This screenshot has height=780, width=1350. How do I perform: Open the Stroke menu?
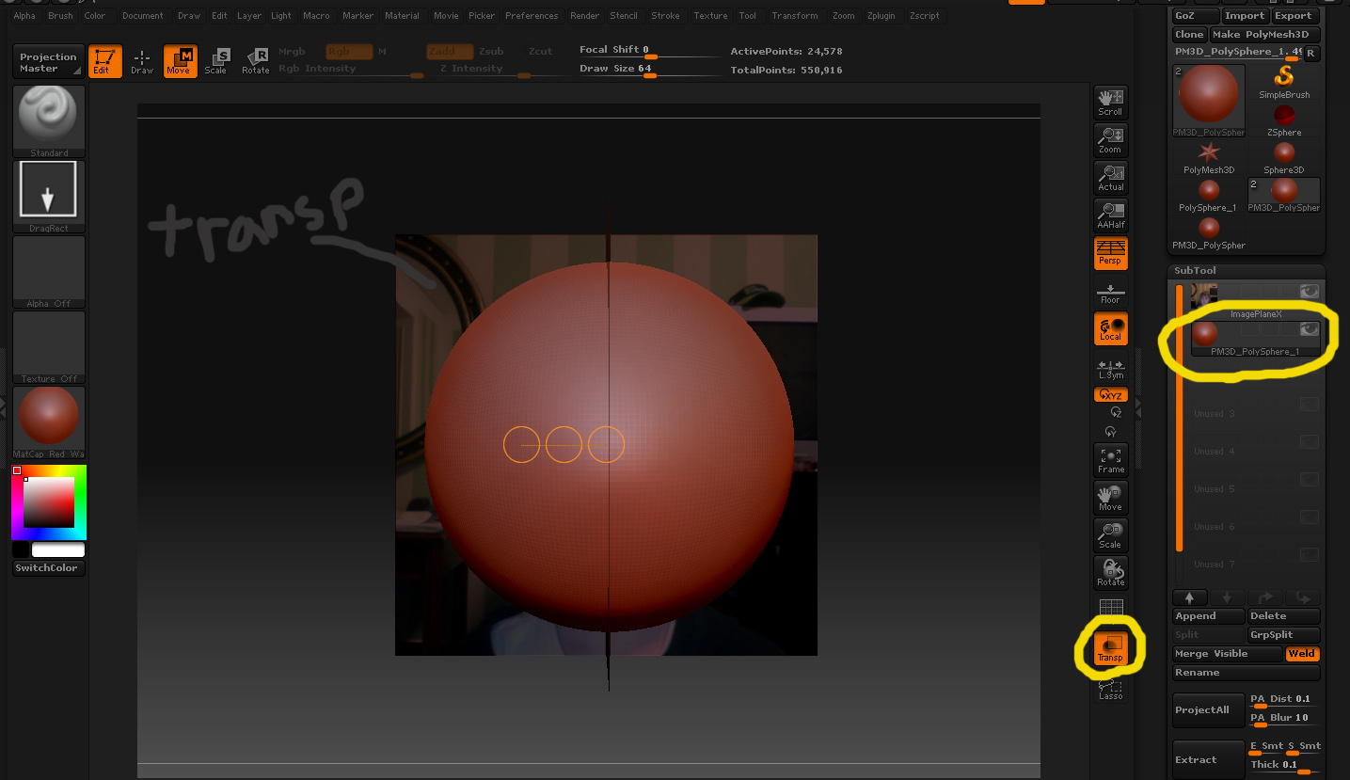tap(665, 16)
